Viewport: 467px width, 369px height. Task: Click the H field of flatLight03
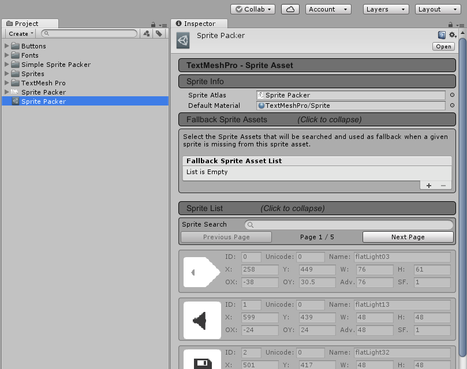coord(432,270)
